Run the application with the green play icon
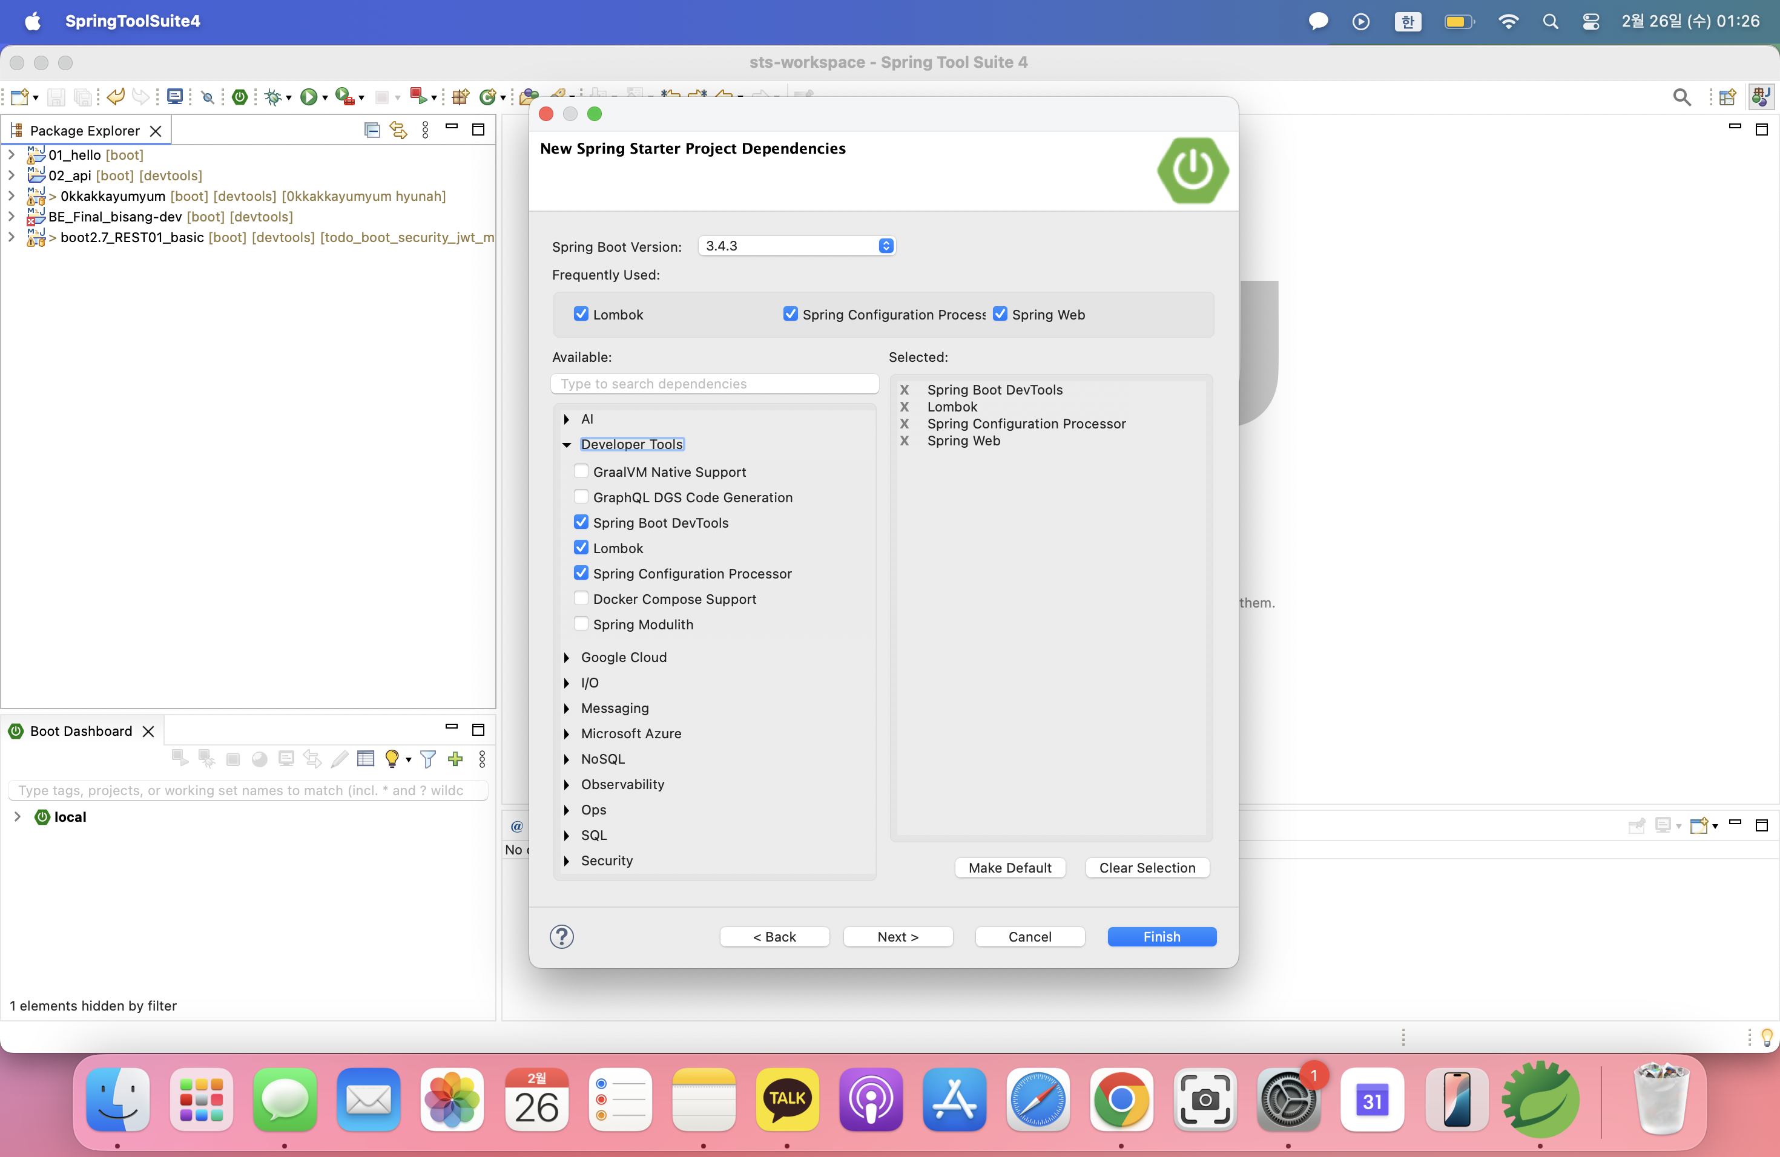The image size is (1780, 1157). [x=308, y=97]
